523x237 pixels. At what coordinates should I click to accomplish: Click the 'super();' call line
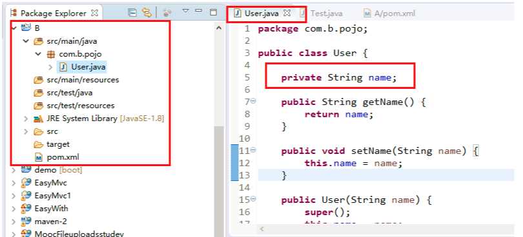[327, 213]
